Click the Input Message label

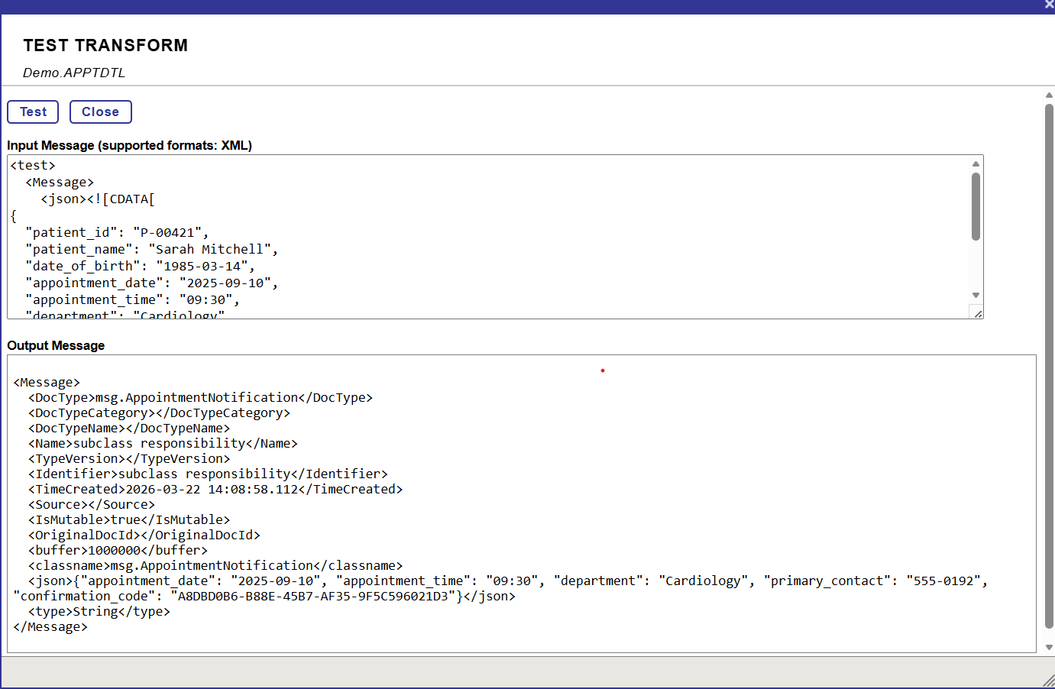click(129, 145)
